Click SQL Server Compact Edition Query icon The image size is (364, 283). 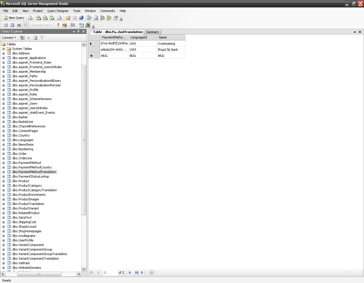click(60, 18)
